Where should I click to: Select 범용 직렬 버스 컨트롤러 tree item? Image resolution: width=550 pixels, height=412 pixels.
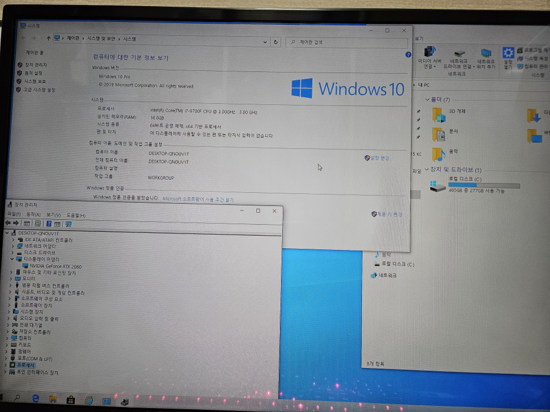pyautogui.click(x=46, y=286)
